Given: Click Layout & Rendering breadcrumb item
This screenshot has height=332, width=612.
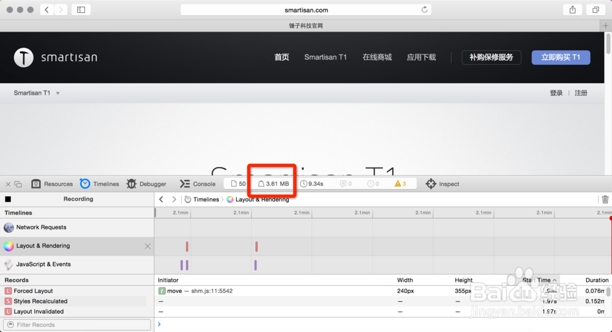Looking at the screenshot, I should click(x=258, y=199).
